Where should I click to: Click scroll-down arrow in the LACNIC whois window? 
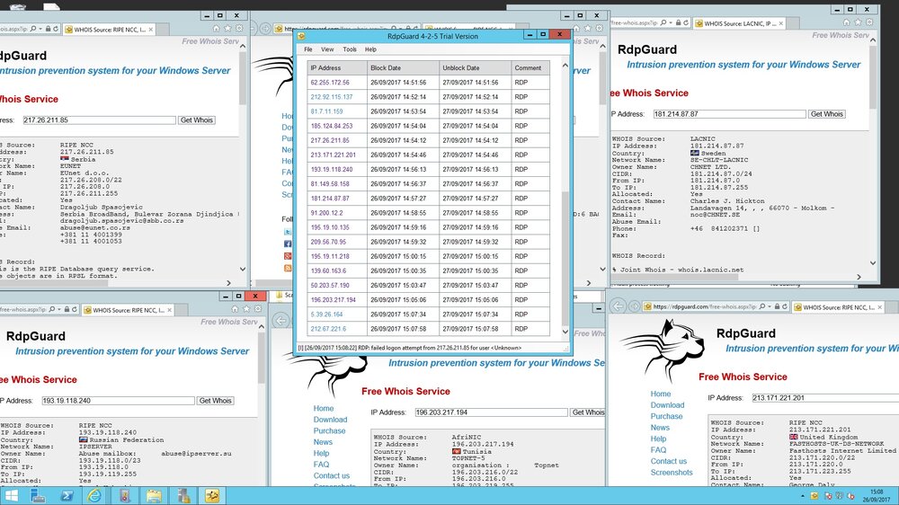pyautogui.click(x=873, y=263)
